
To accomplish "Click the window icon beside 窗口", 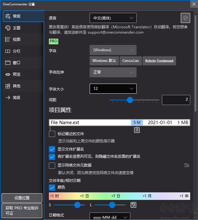I will coord(8,63).
